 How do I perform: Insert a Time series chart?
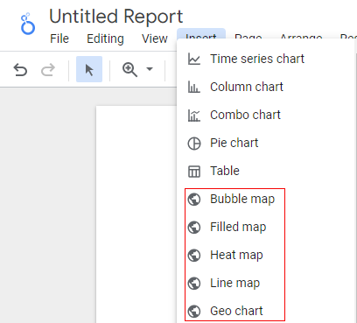click(266, 59)
